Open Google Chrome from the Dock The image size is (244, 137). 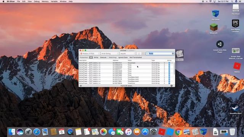tap(178, 132)
